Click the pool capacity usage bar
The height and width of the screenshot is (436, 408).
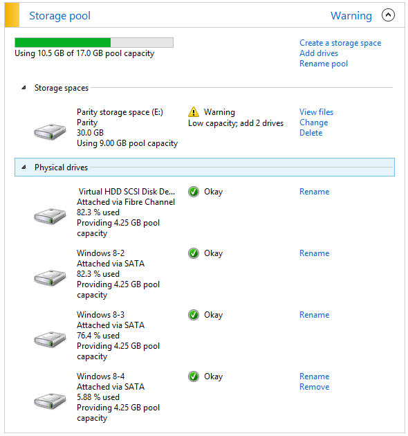94,42
